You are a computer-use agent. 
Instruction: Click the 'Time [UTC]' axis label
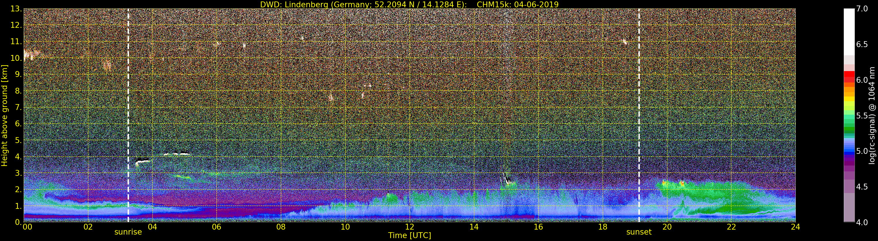click(409, 235)
